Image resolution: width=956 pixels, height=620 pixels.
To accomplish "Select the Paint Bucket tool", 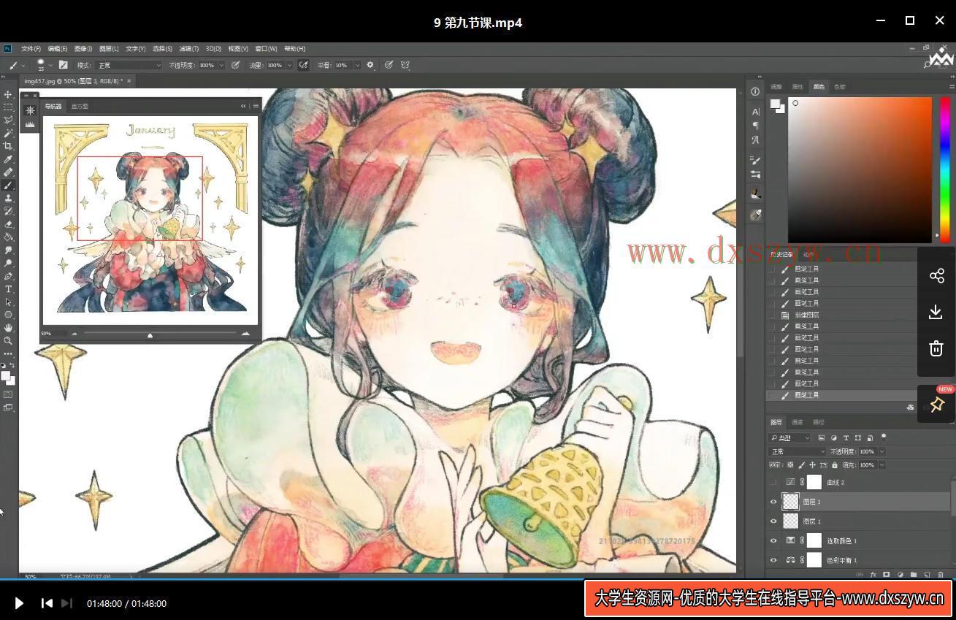I will [8, 237].
